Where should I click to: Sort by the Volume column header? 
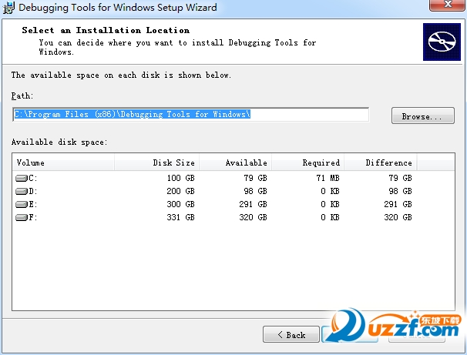(x=63, y=162)
